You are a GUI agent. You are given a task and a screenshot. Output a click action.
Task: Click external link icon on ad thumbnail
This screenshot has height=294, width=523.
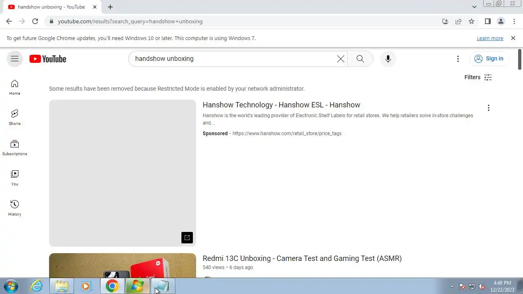pyautogui.click(x=187, y=238)
